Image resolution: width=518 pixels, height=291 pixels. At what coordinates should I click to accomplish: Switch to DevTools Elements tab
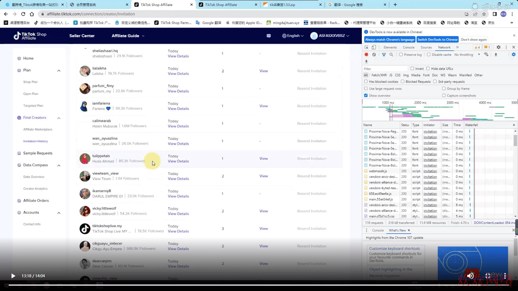coord(390,47)
